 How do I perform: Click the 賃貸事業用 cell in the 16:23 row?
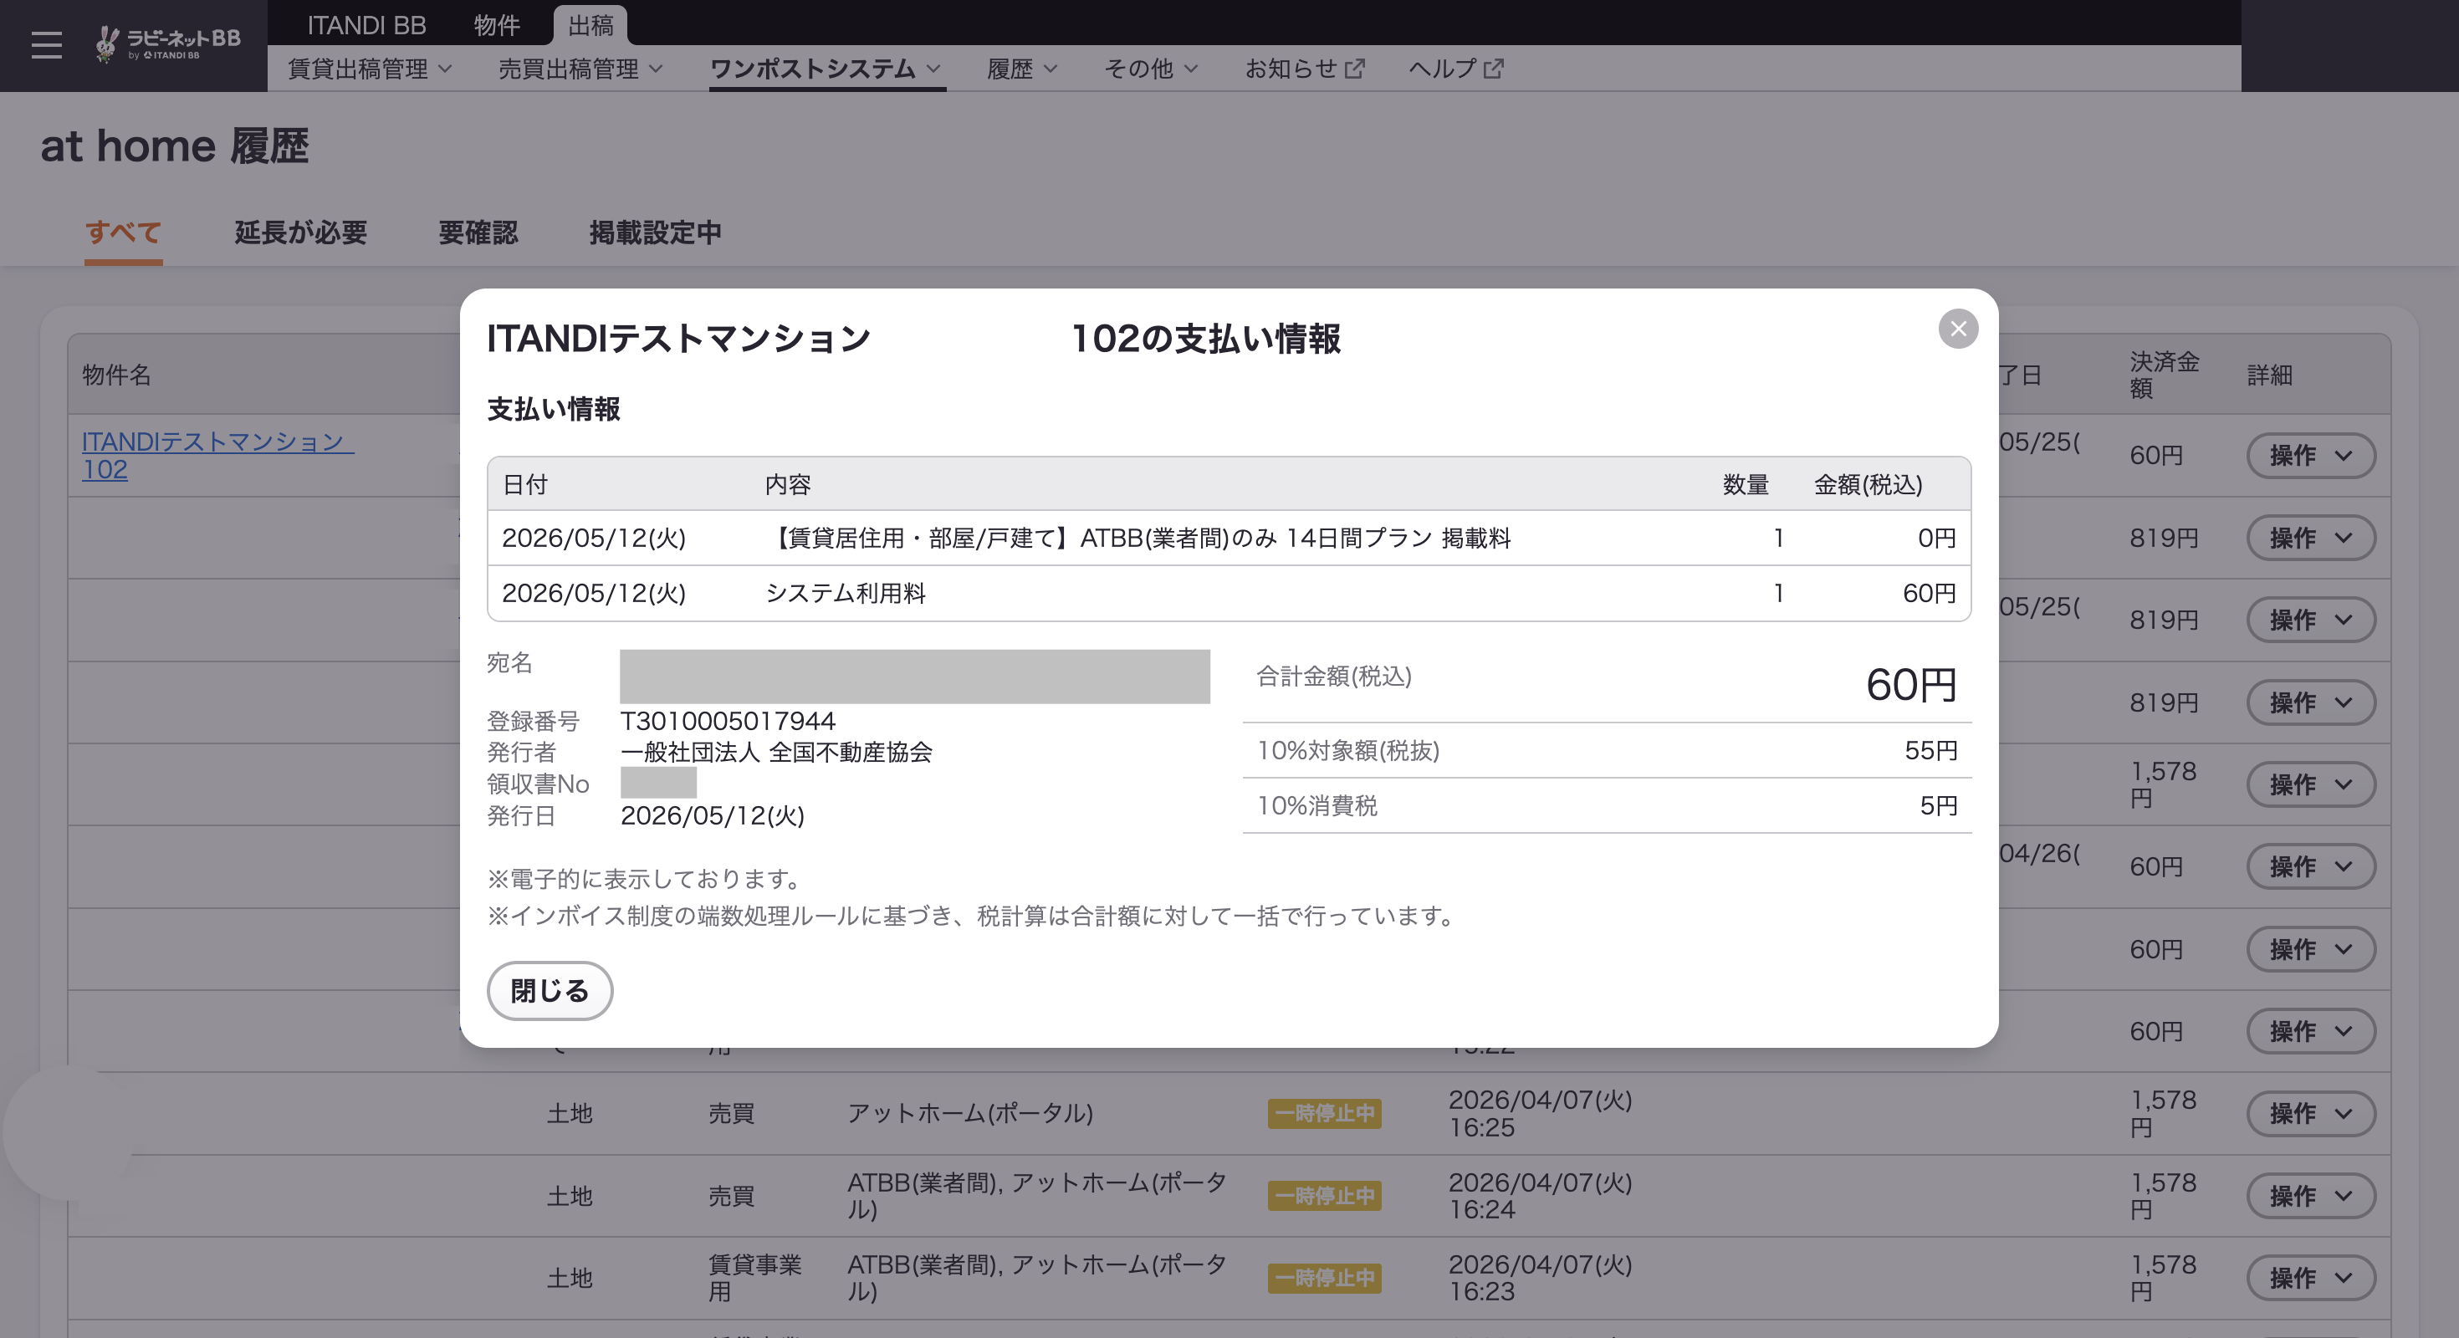[754, 1278]
